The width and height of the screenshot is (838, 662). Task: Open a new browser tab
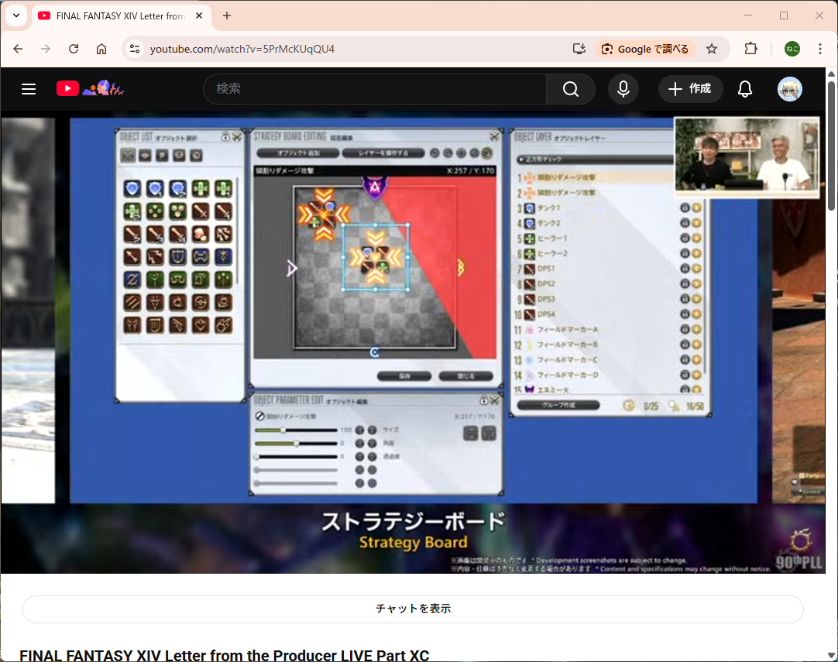(227, 15)
